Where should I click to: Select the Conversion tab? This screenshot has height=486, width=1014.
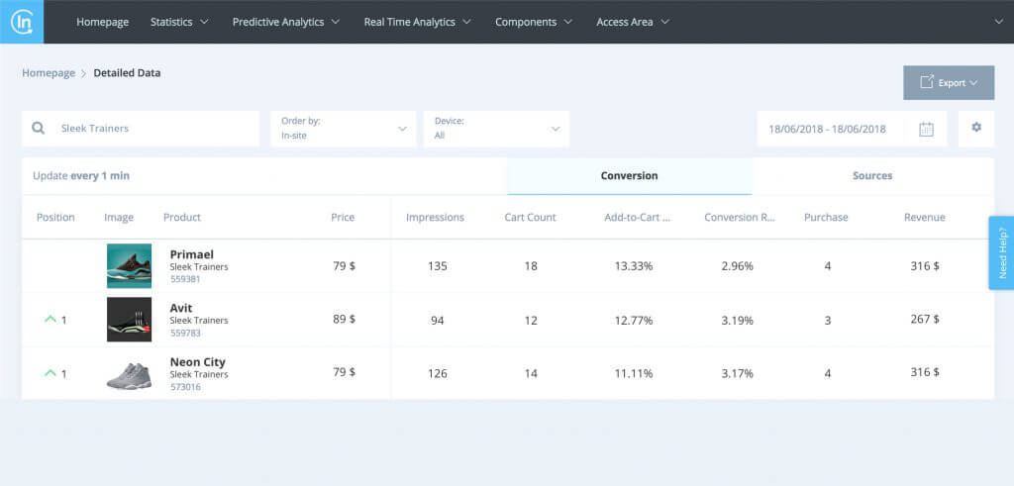[629, 176]
